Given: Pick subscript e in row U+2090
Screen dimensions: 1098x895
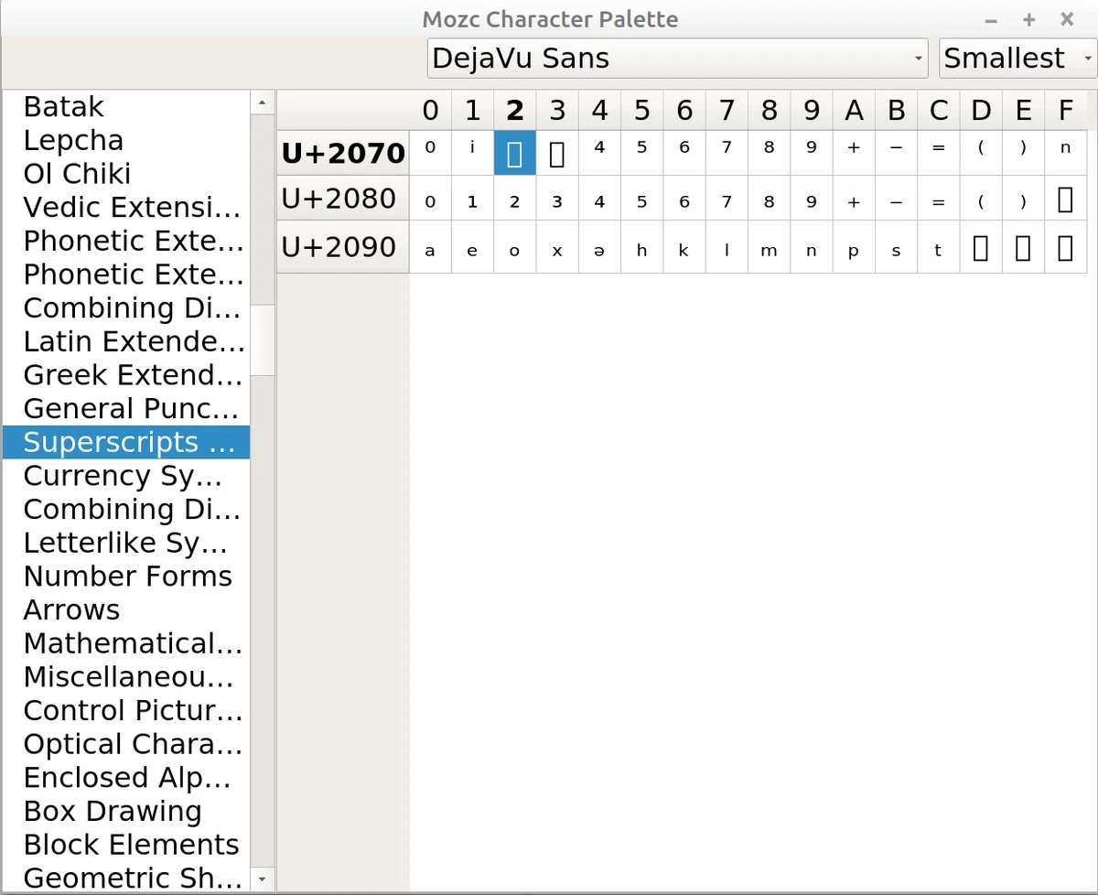Looking at the screenshot, I should coord(472,248).
